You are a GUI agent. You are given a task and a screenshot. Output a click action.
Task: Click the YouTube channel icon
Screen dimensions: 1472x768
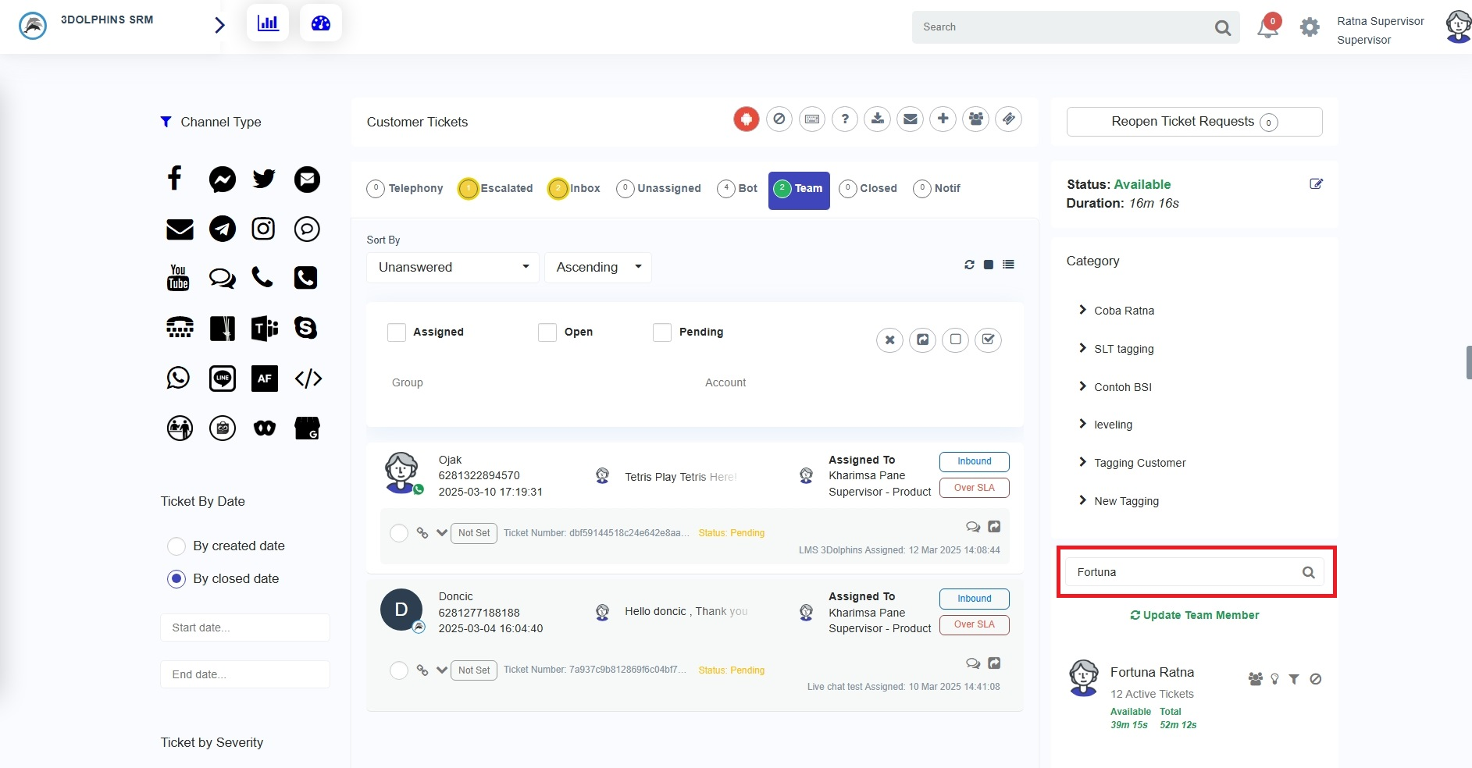[x=178, y=278]
